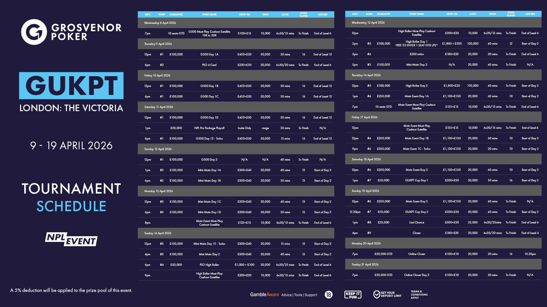Click the Online Closer Day 2 event row
Screen dimensions: 547x307
click(417, 275)
